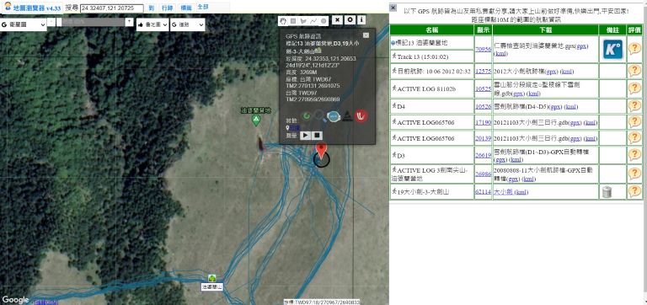Stop the track measurement playback
Image resolution: width=647 pixels, height=305 pixels.
[x=317, y=135]
